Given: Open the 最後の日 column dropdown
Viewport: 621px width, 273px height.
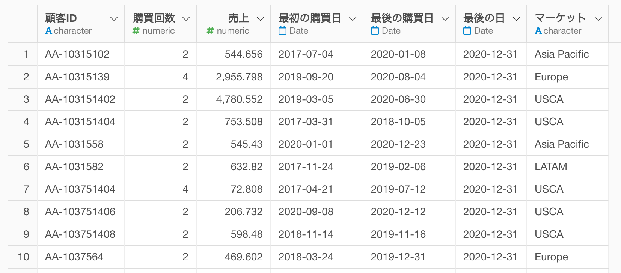Looking at the screenshot, I should click(517, 19).
